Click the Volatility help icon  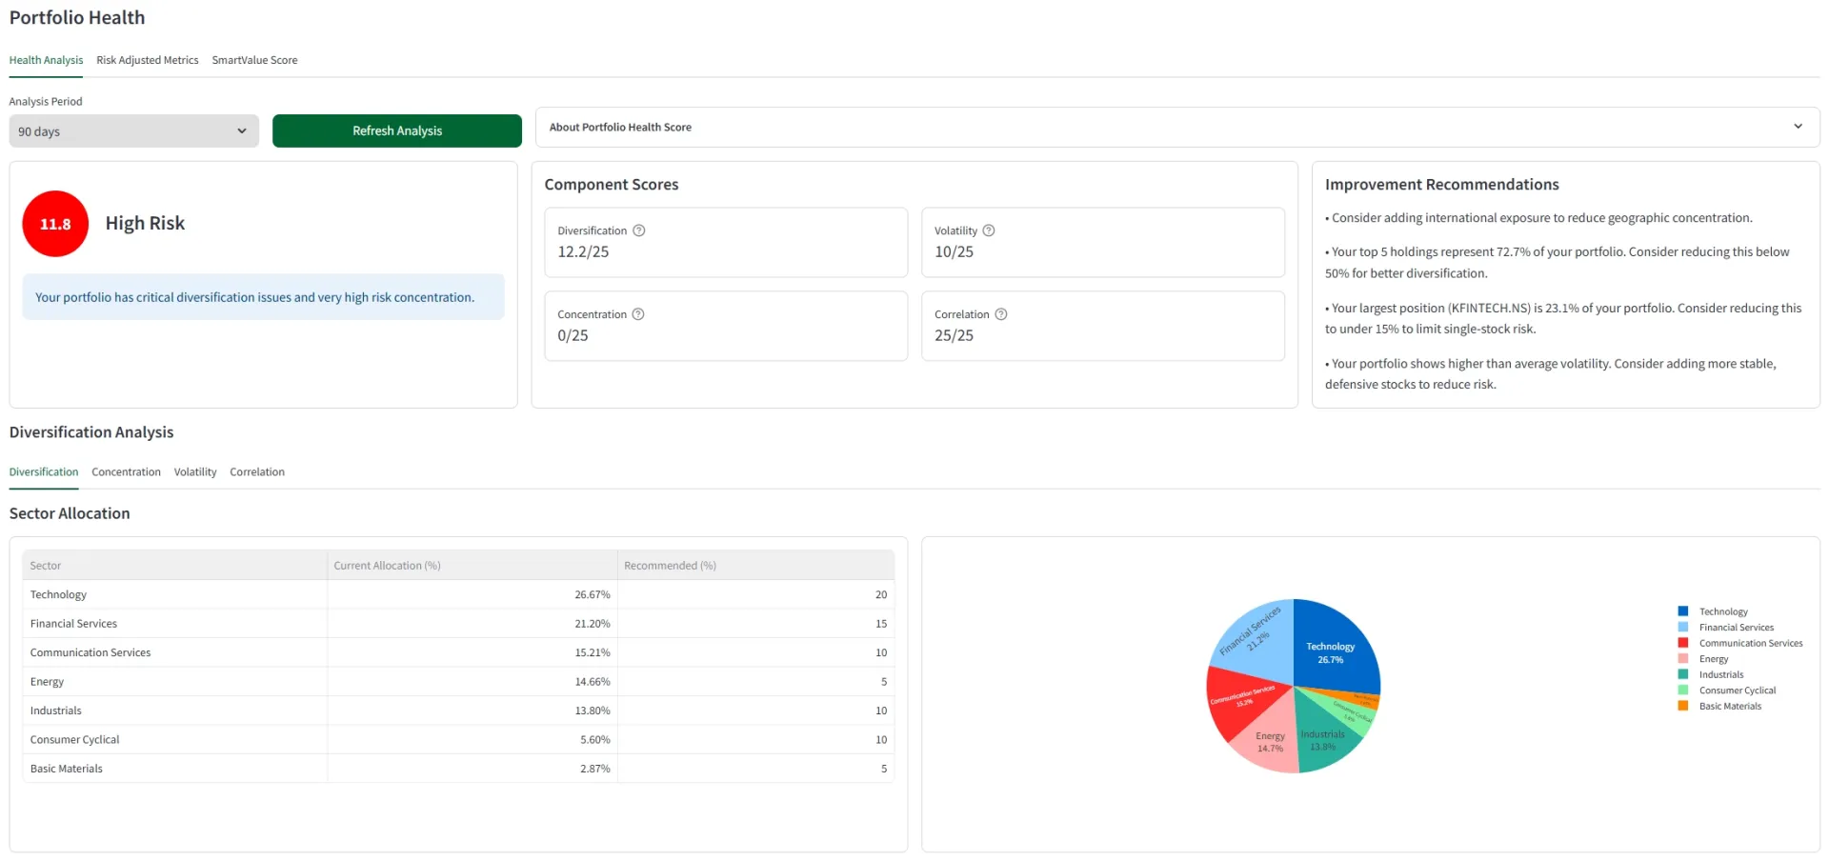989,230
